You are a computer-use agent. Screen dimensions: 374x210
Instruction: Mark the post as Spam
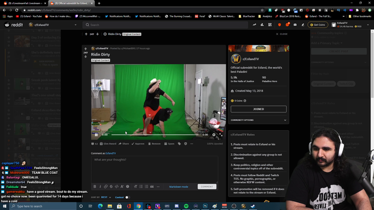click(x=169, y=144)
